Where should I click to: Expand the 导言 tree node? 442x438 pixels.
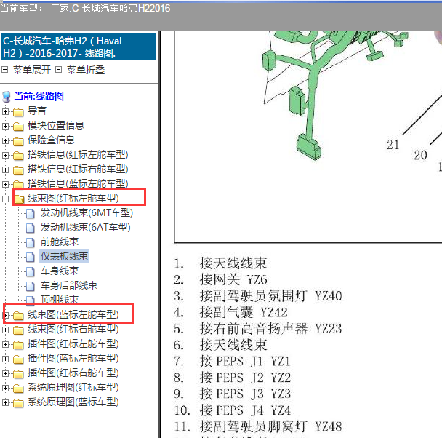point(5,111)
